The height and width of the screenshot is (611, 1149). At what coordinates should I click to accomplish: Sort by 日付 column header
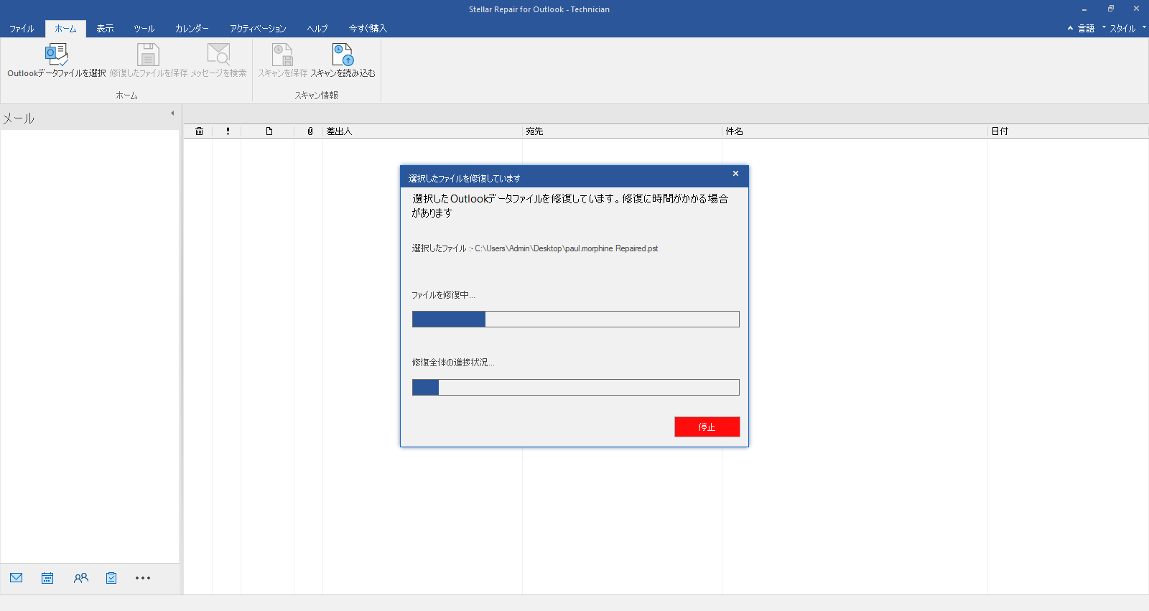pyautogui.click(x=1068, y=131)
